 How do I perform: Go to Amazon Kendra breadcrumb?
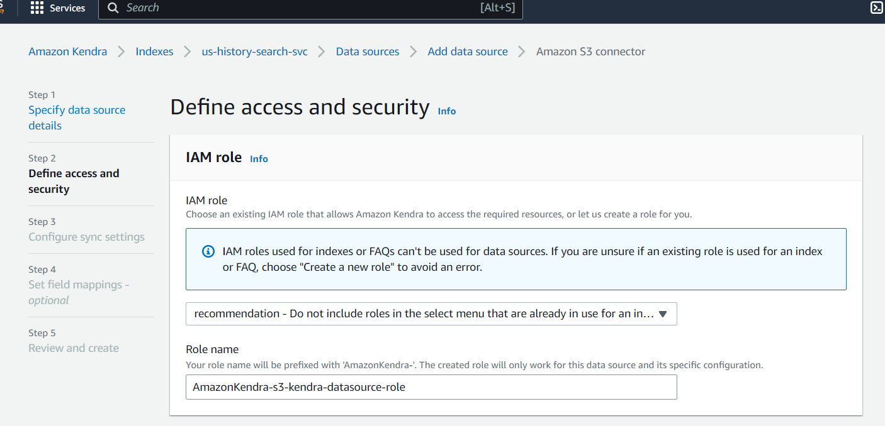pos(68,52)
